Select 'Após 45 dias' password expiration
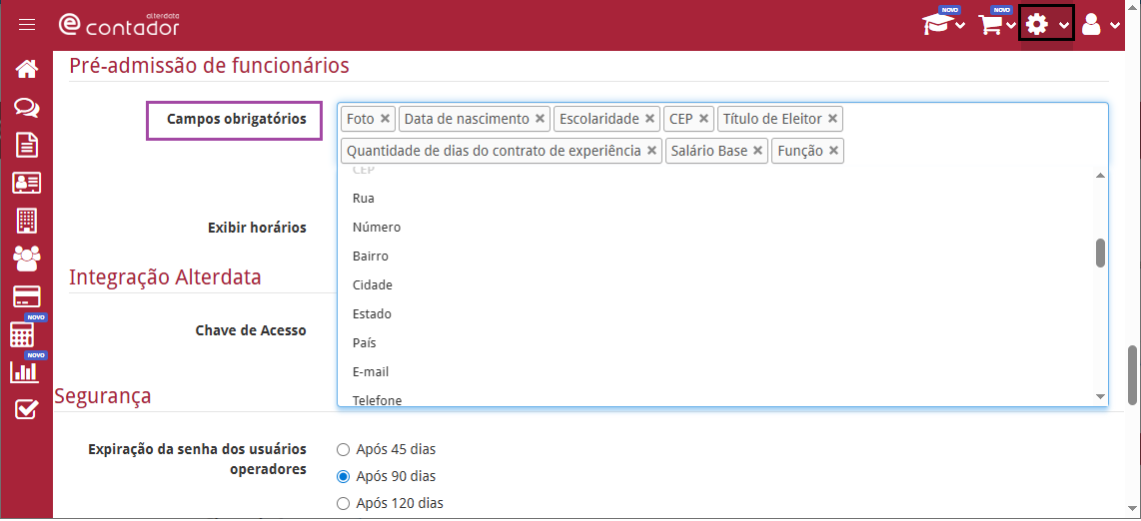Image resolution: width=1141 pixels, height=521 pixels. 344,450
